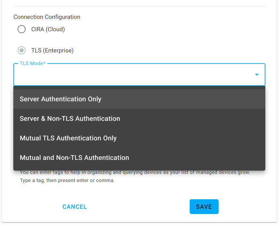Choose Server & Non-TLS Authentication
Image resolution: width=279 pixels, height=225 pixels.
point(70,119)
